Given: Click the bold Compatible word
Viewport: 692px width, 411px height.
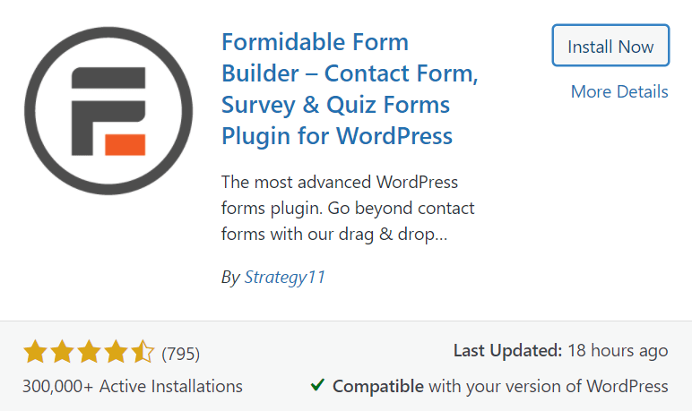Looking at the screenshot, I should click(x=378, y=386).
